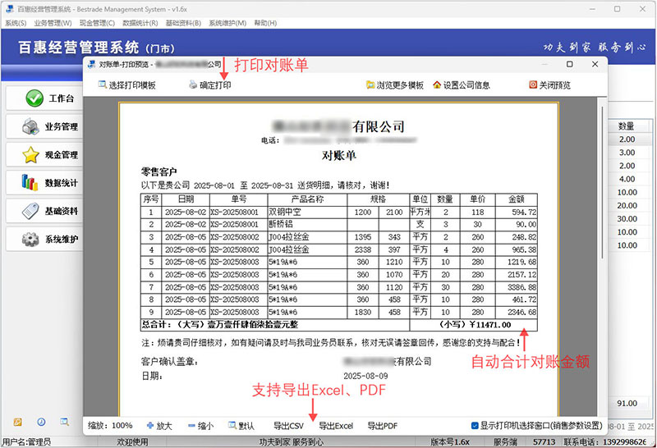Click the 设置公司信息 house icon

point(437,85)
